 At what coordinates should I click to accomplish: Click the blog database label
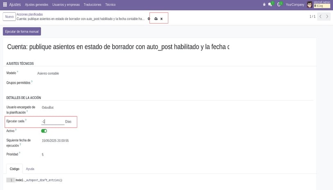[x=322, y=6]
